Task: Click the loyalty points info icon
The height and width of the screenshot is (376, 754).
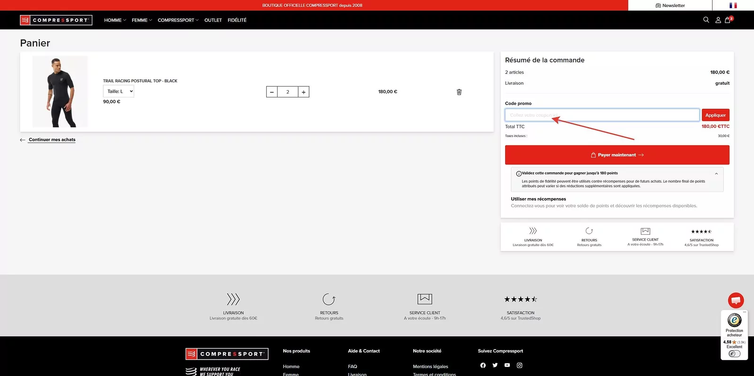Action: pyautogui.click(x=519, y=174)
